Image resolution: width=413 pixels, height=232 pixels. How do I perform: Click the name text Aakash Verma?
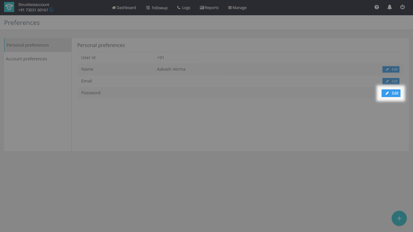click(x=171, y=69)
